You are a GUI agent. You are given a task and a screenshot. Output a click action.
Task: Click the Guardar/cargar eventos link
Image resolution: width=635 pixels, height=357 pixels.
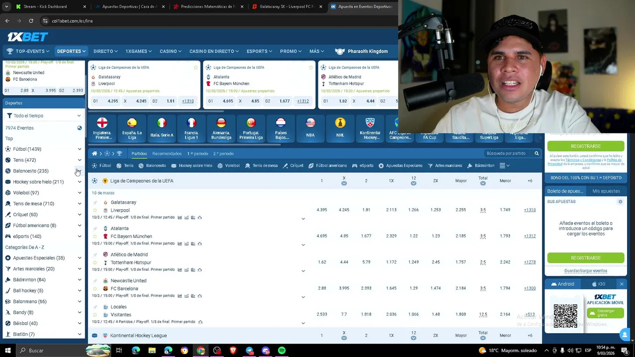[586, 271]
